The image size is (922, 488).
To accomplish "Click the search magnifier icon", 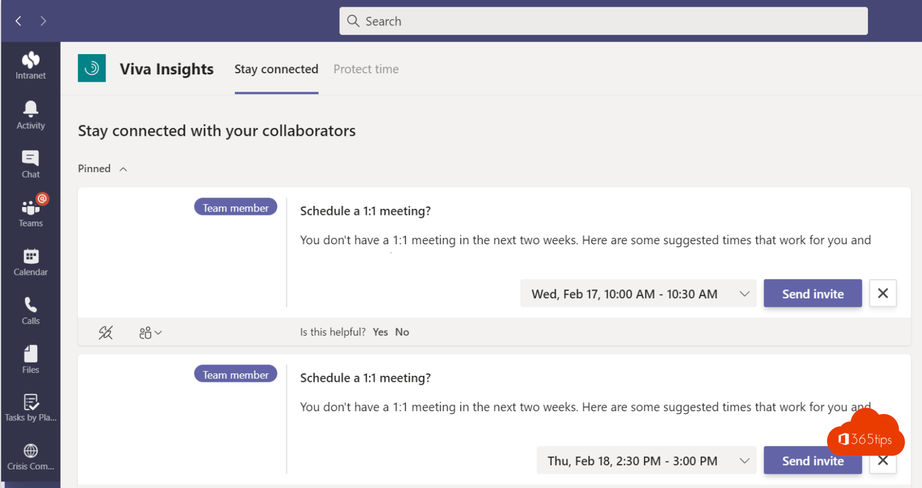I will coord(353,20).
